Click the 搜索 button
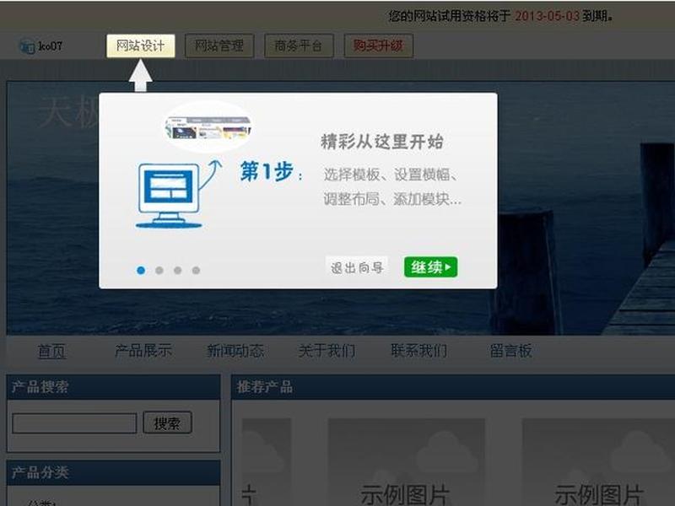This screenshot has height=506, width=675. pos(167,423)
